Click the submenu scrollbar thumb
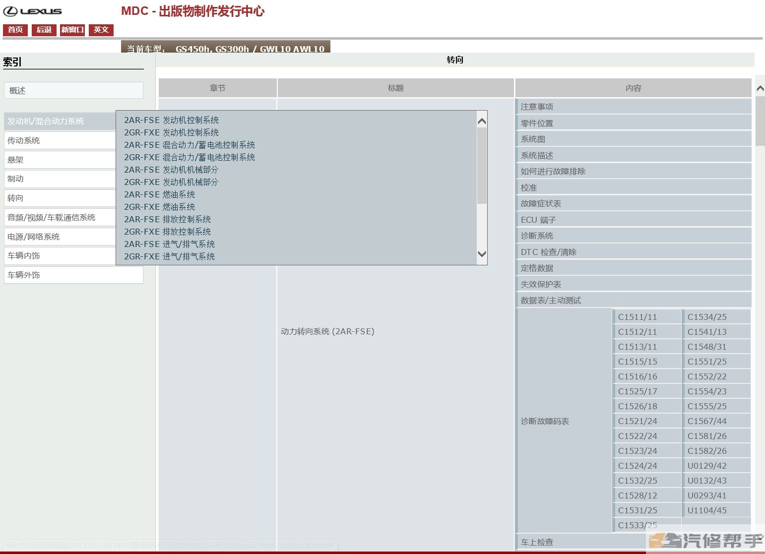 point(482,166)
